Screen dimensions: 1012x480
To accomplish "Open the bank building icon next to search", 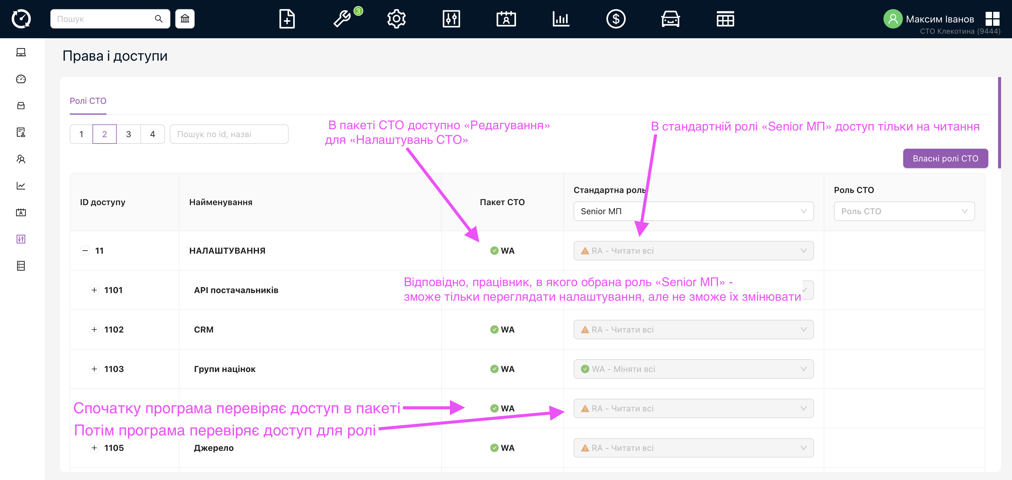I will pos(185,19).
